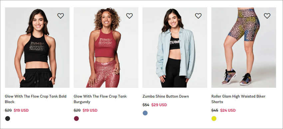Visit the Roller Glam High Waisted Biker Shorts title link
The height and width of the screenshot is (129, 283).
pyautogui.click(x=238, y=99)
